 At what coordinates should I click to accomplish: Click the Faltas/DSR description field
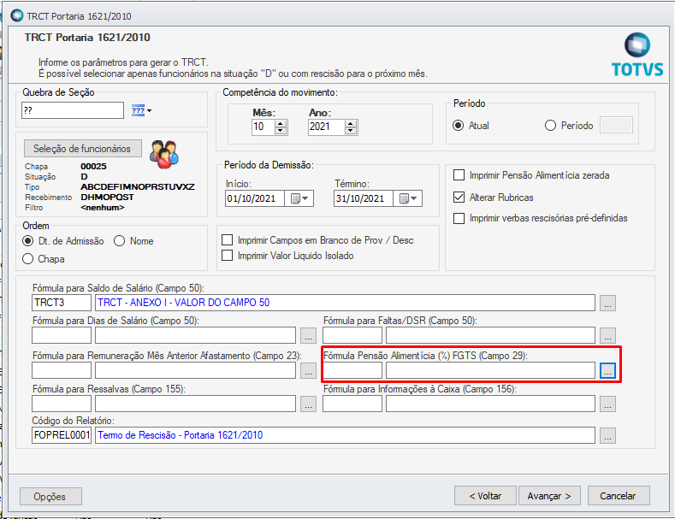coord(491,335)
